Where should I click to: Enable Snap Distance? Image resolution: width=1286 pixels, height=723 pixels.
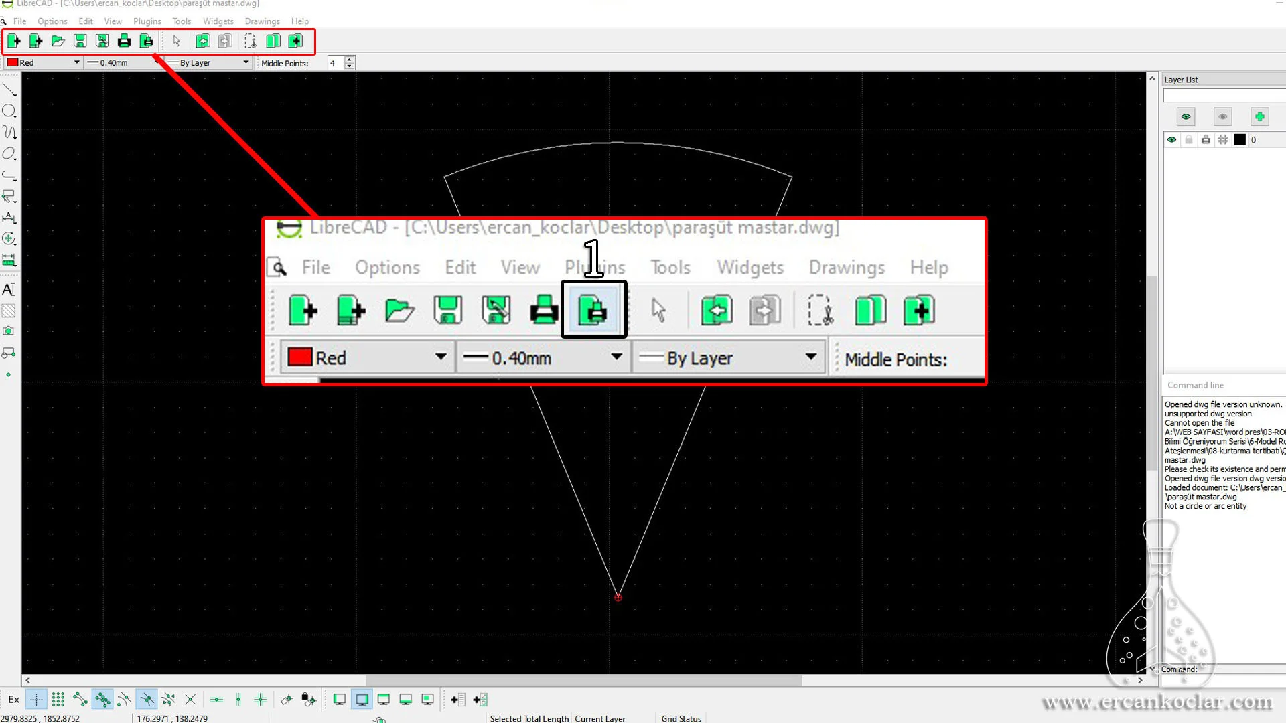(x=168, y=700)
